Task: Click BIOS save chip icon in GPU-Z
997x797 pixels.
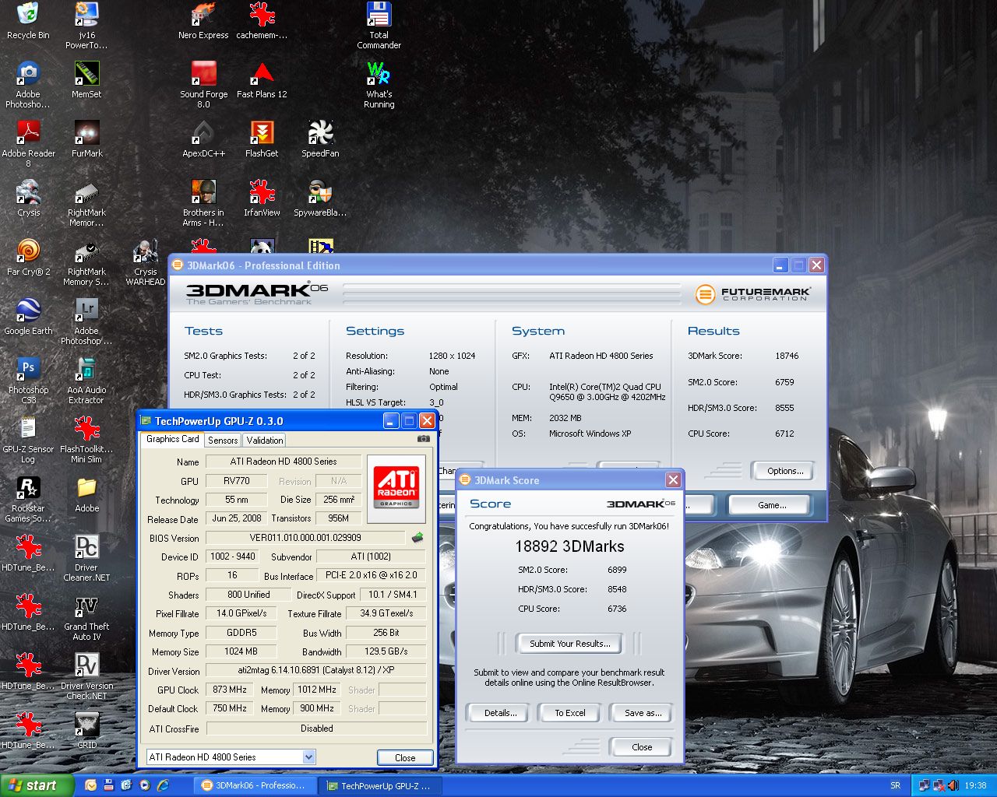Action: (417, 537)
